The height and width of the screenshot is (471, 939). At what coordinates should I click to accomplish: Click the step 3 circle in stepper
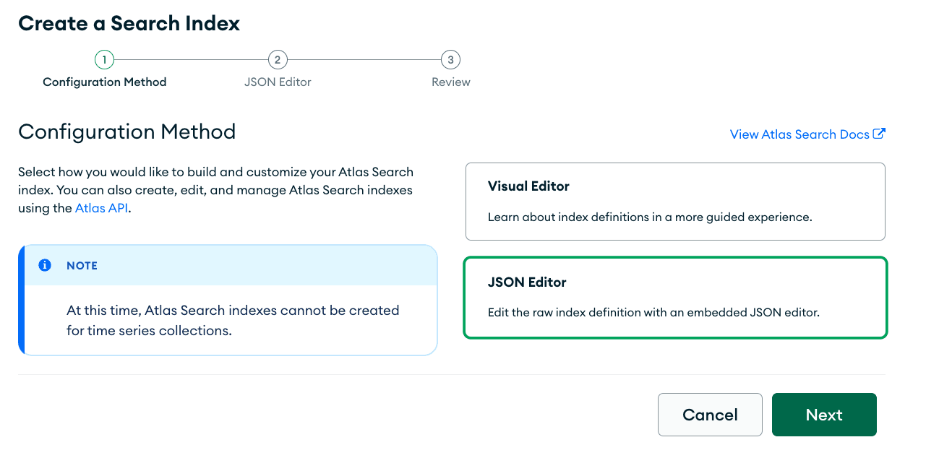(450, 59)
